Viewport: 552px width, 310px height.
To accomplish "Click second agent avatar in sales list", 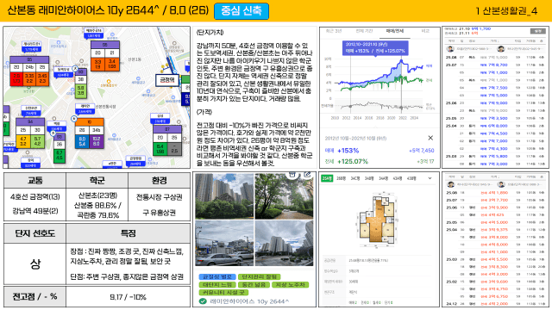I will click(501, 49).
